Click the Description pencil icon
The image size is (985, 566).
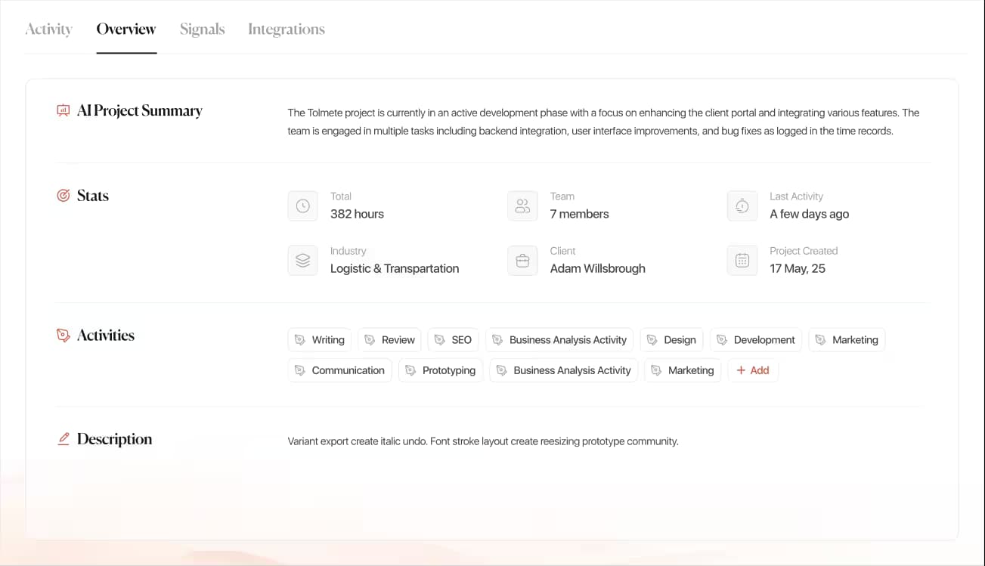click(63, 439)
